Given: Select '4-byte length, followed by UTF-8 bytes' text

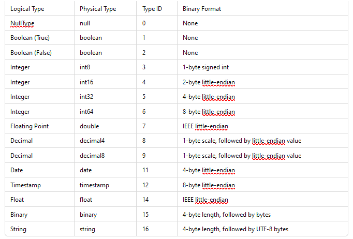Looking at the screenshot, I should coord(236,229).
